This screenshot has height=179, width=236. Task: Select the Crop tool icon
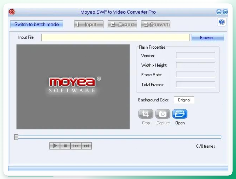146,114
